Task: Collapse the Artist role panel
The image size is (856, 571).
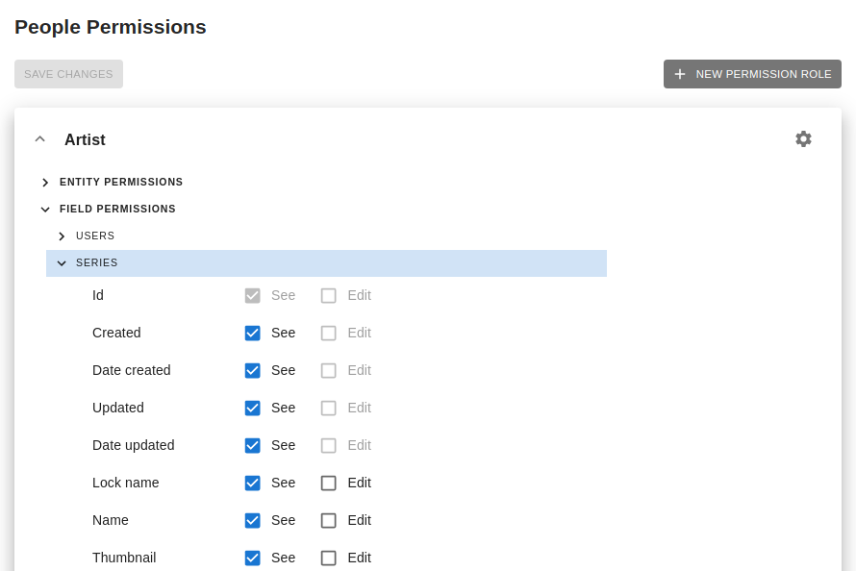Action: point(40,139)
